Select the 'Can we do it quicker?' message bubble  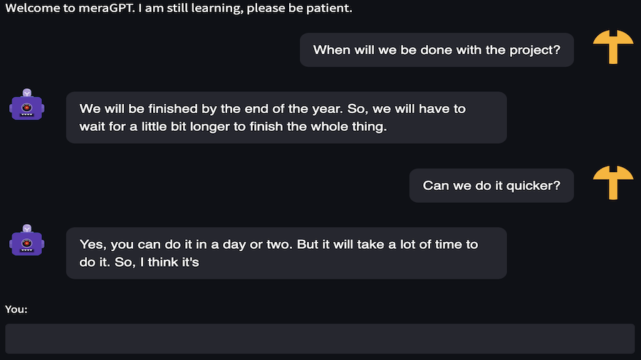tap(491, 185)
